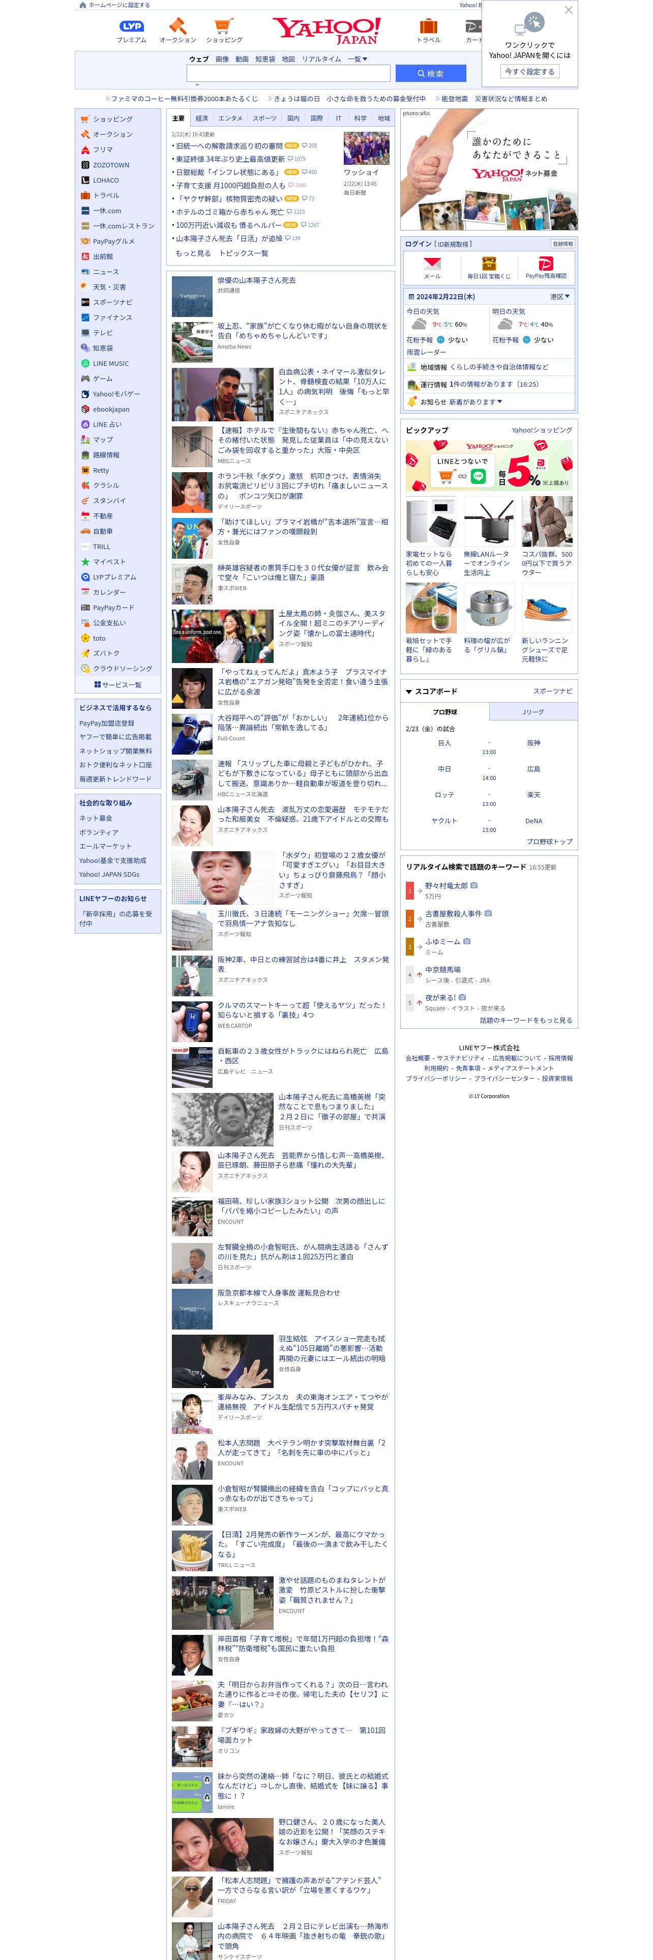Viewport: 653px width, 1960px height.
Task: Collapse the スコアボード section
Action: 431,691
